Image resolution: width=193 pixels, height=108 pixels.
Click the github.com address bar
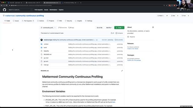click(x=86, y=5)
